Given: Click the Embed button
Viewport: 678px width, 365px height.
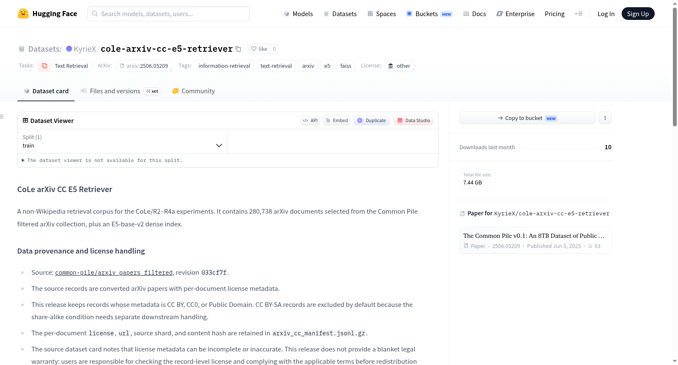Looking at the screenshot, I should click(336, 120).
